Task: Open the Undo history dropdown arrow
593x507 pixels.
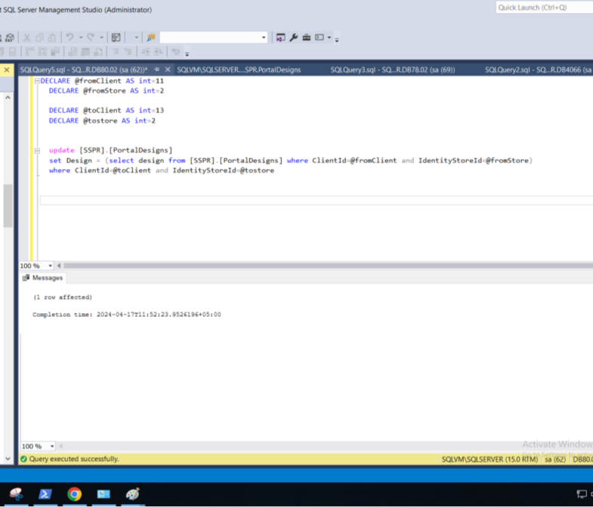Action: (81, 38)
